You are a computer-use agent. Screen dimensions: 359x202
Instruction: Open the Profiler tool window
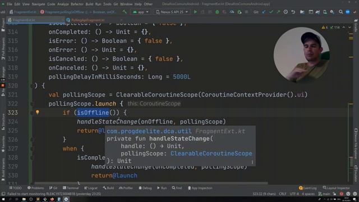coord(126,188)
